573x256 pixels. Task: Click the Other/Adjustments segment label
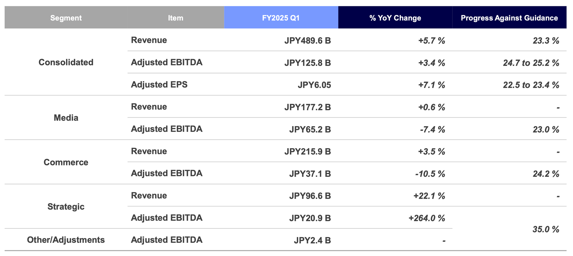66,240
